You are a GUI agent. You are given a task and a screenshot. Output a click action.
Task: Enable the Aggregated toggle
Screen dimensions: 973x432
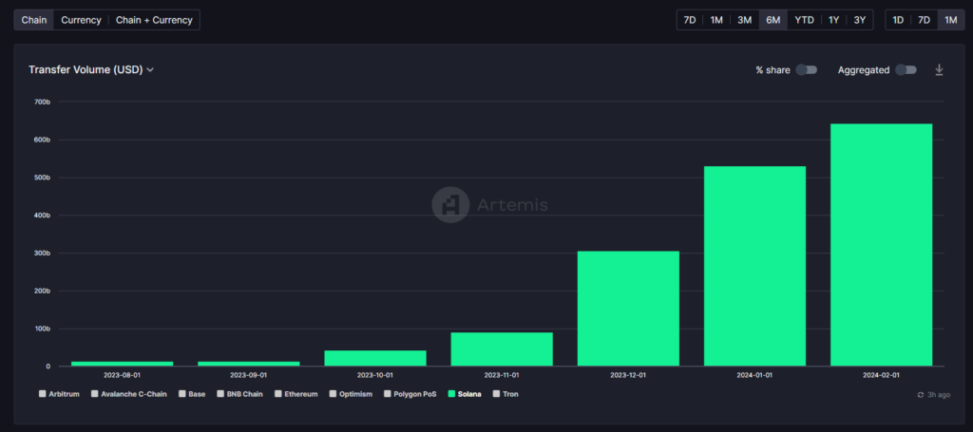click(906, 70)
